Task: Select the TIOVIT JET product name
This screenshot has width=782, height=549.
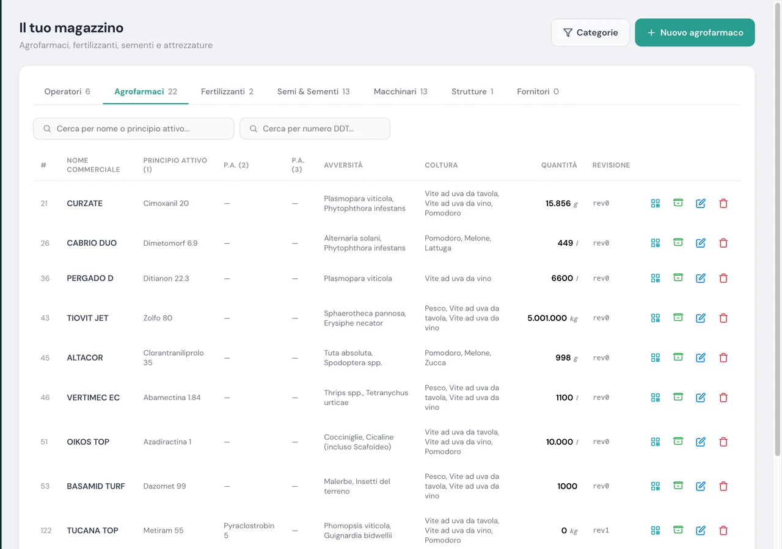Action: click(x=87, y=318)
